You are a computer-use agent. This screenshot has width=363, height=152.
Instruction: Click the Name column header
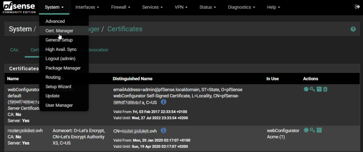tap(13, 79)
